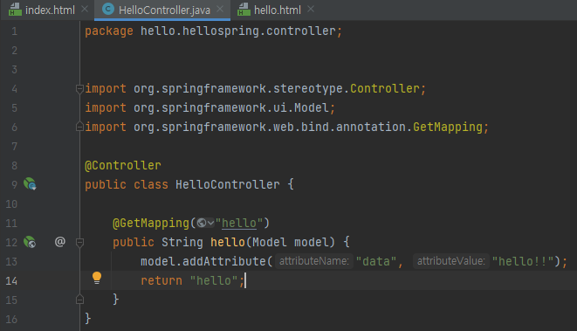The image size is (577, 331).
Task: Click the index.html file type icon
Action: click(x=15, y=10)
